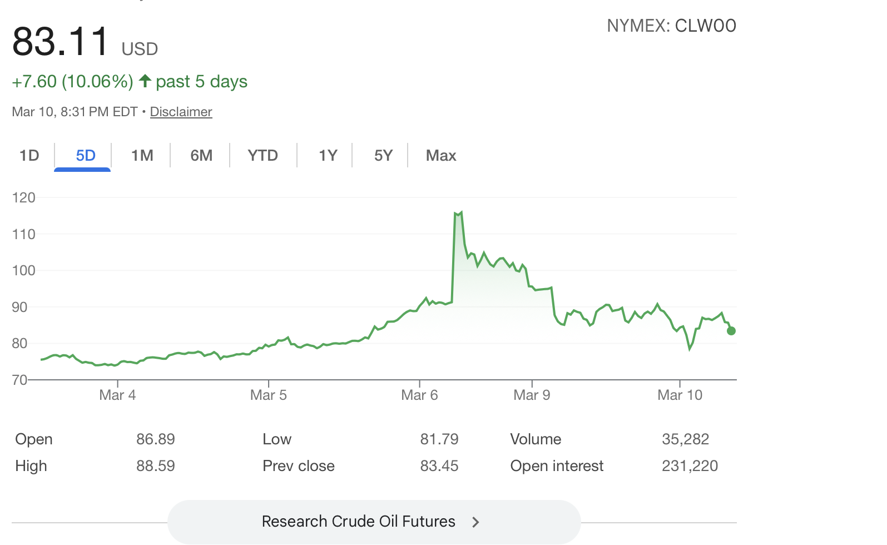This screenshot has width=887, height=545.
Task: Show the 5Y chart range
Action: [x=383, y=155]
